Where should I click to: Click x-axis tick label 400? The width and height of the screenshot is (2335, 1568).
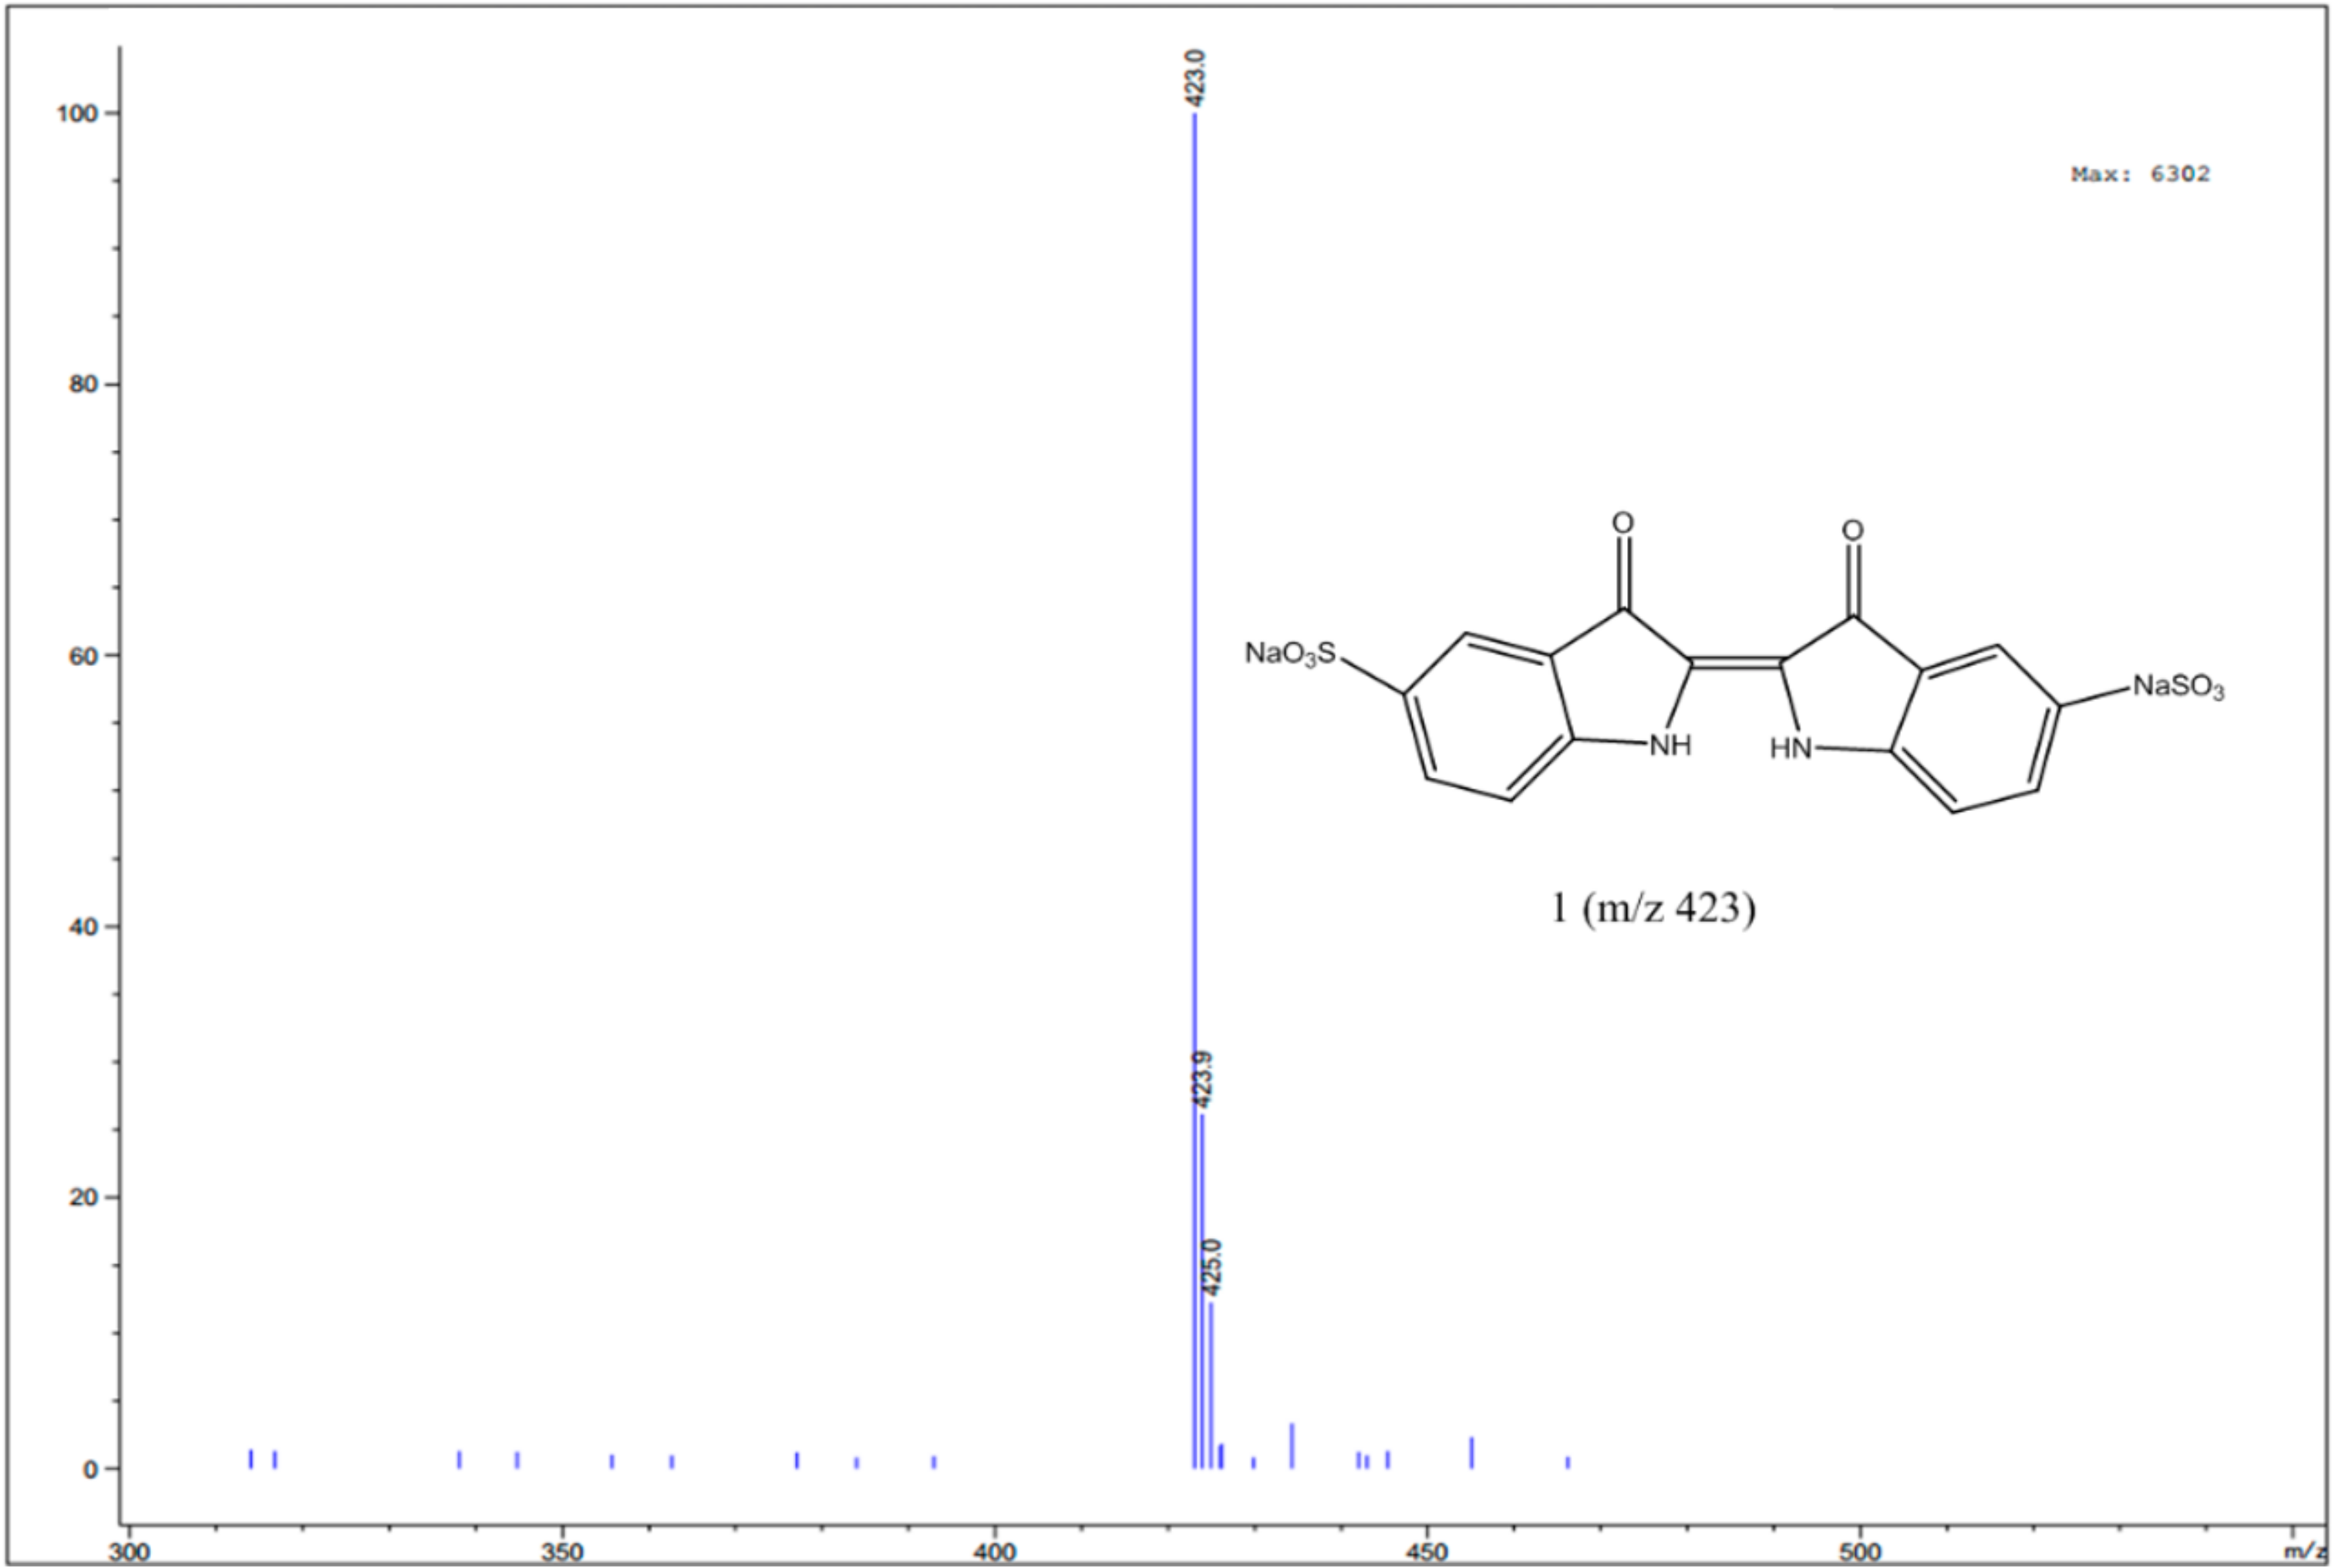[x=995, y=1552]
